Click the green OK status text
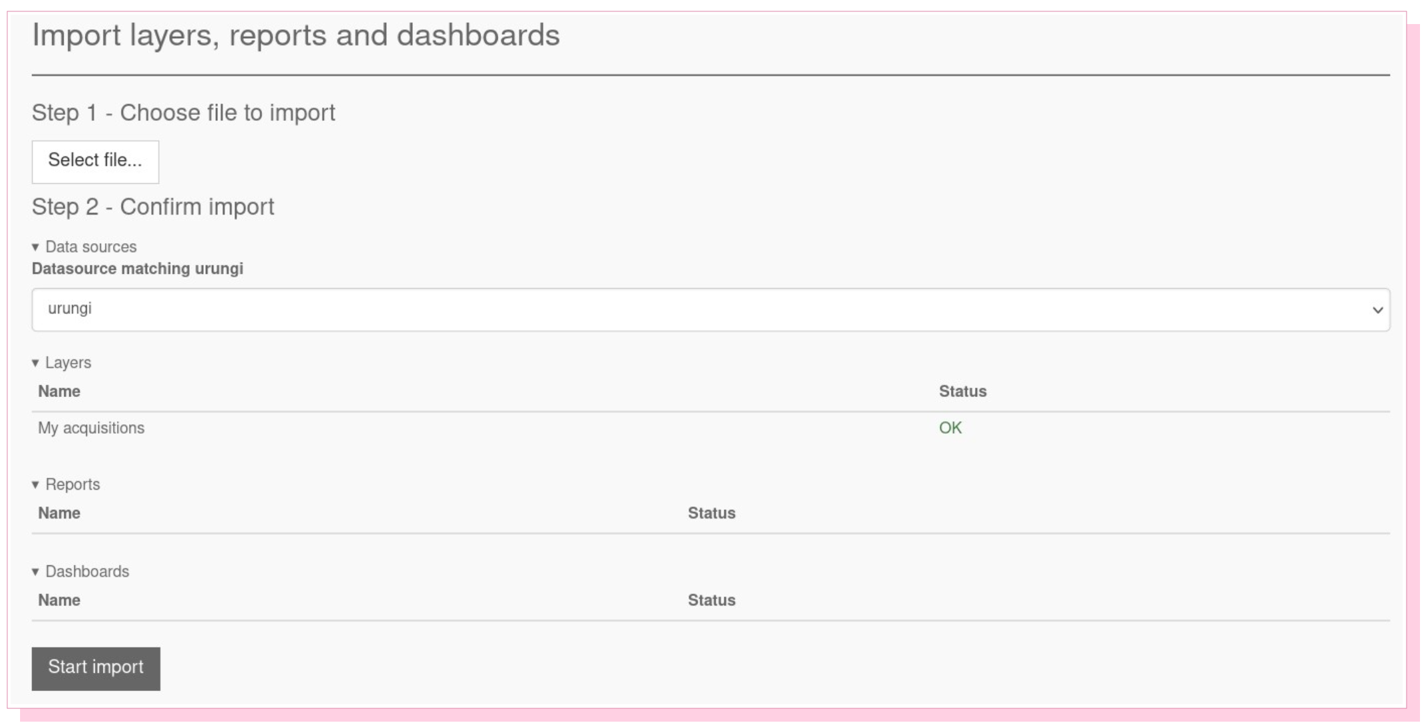 pyautogui.click(x=950, y=428)
